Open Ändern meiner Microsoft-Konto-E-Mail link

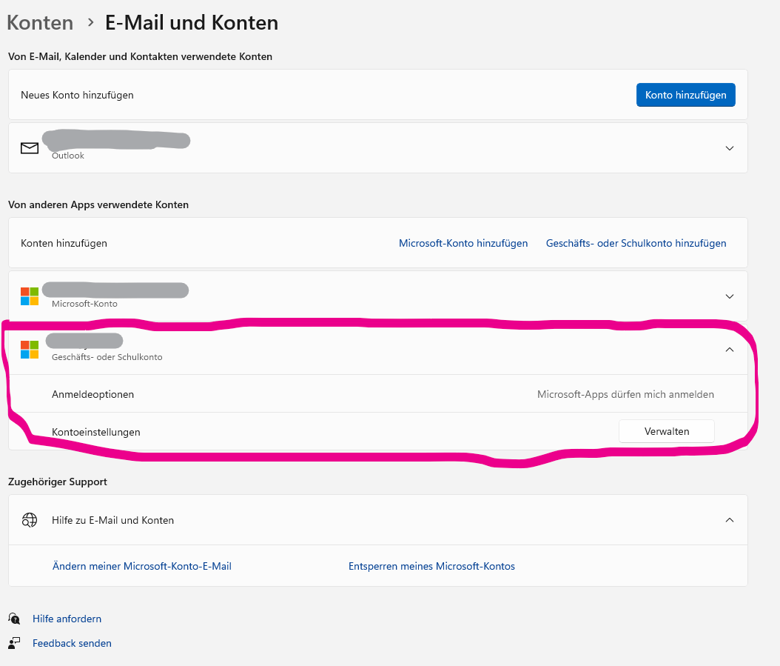142,566
